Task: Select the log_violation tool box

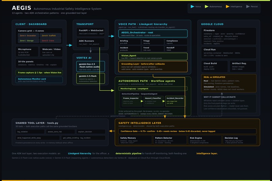Action: 30,132
